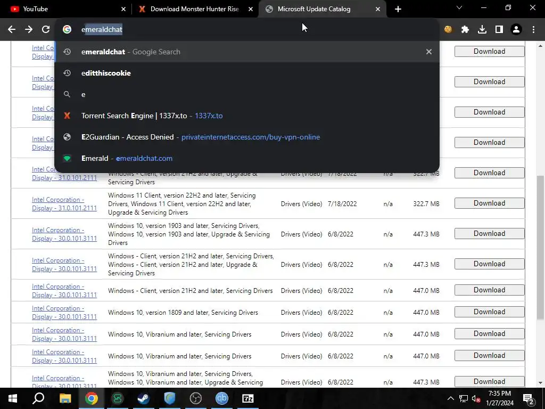Show hidden system tray icons

[450, 398]
